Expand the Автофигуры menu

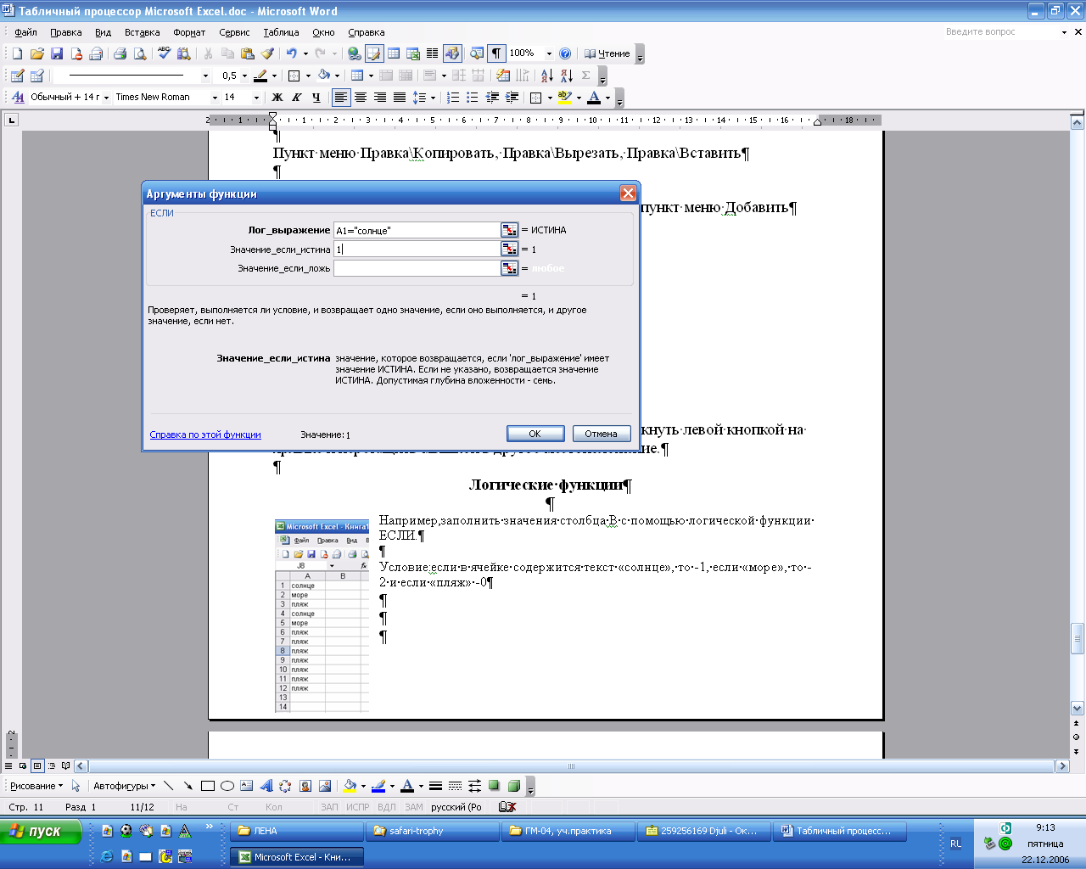coord(125,786)
